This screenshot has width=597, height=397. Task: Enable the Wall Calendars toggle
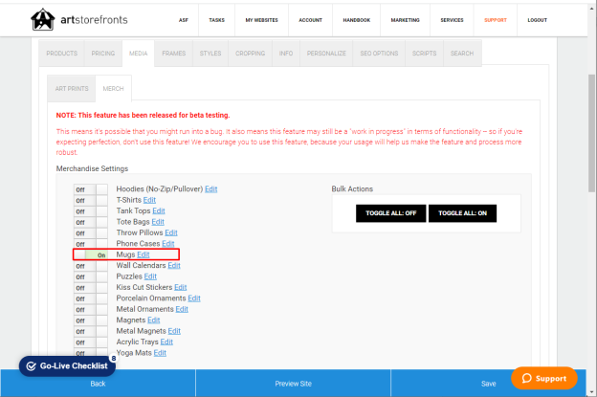pyautogui.click(x=91, y=266)
